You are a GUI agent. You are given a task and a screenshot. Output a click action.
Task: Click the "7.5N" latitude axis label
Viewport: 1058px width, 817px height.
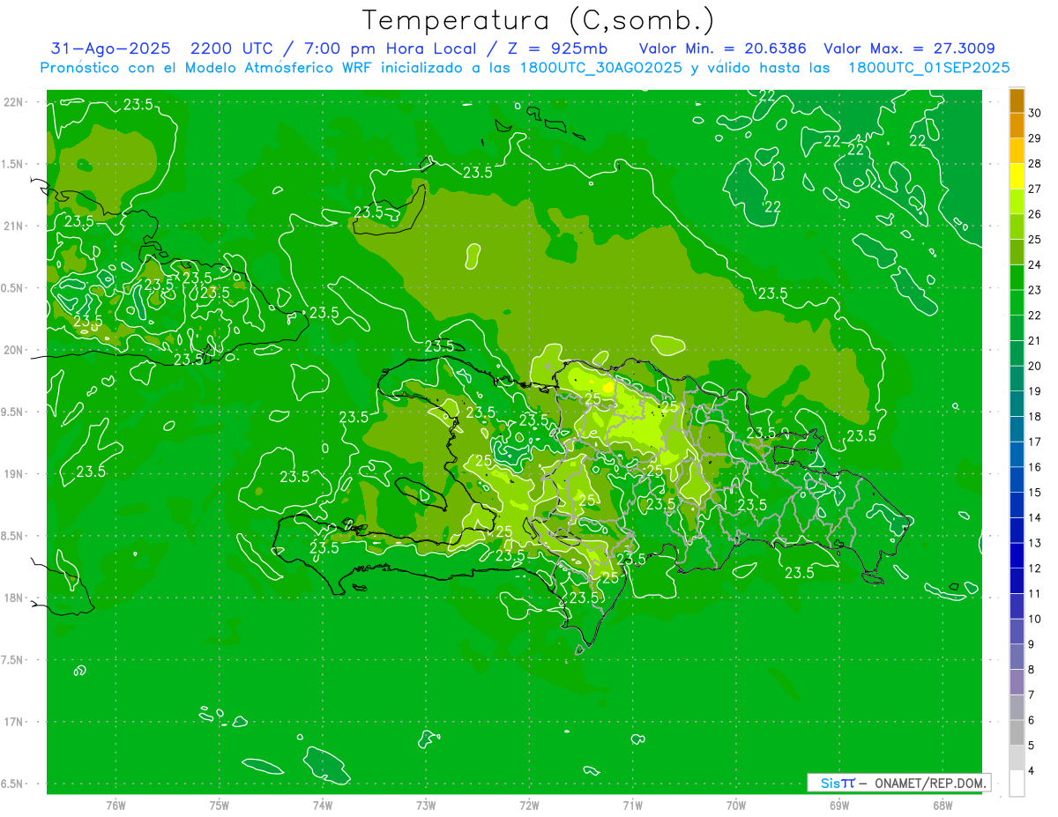[x=12, y=659]
